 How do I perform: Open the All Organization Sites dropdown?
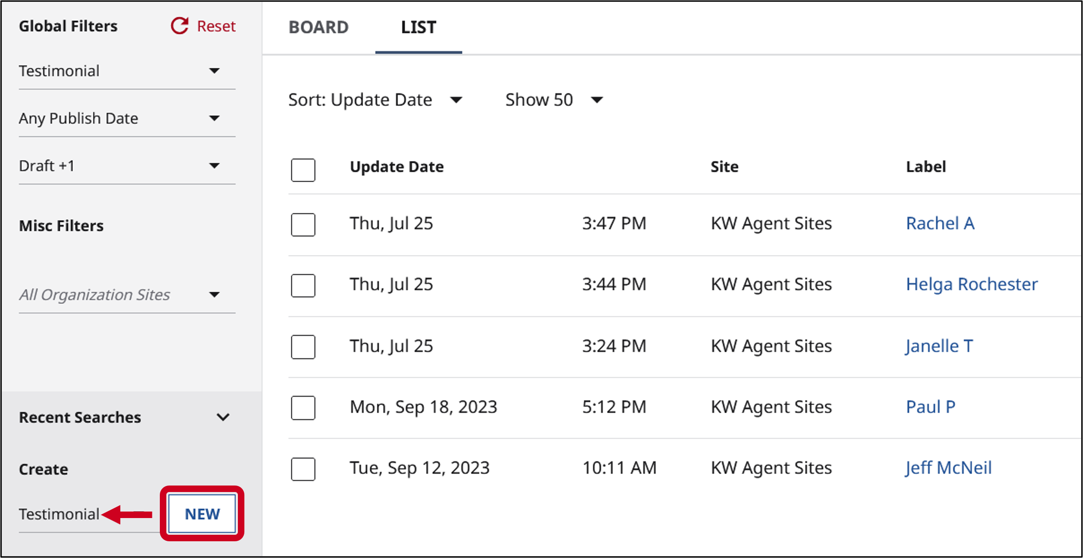[127, 295]
